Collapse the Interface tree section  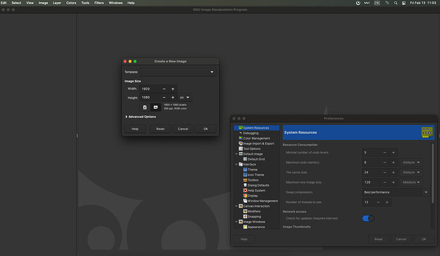click(237, 164)
